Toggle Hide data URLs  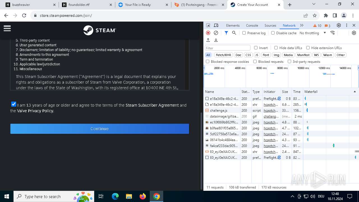(x=276, y=48)
